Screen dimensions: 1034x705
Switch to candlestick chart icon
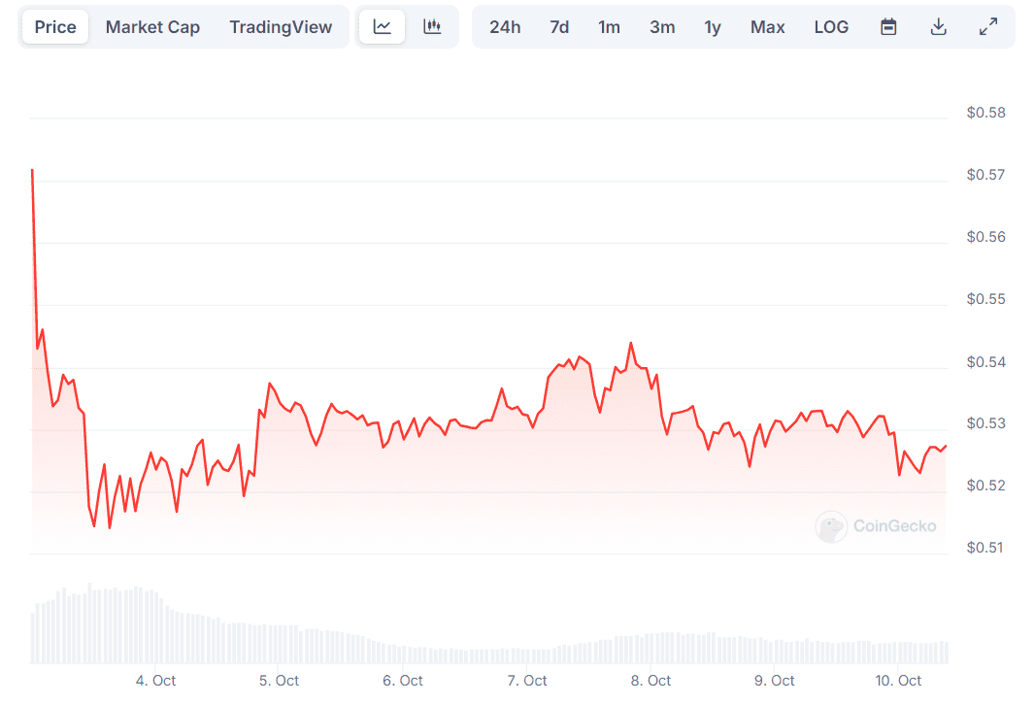432,27
